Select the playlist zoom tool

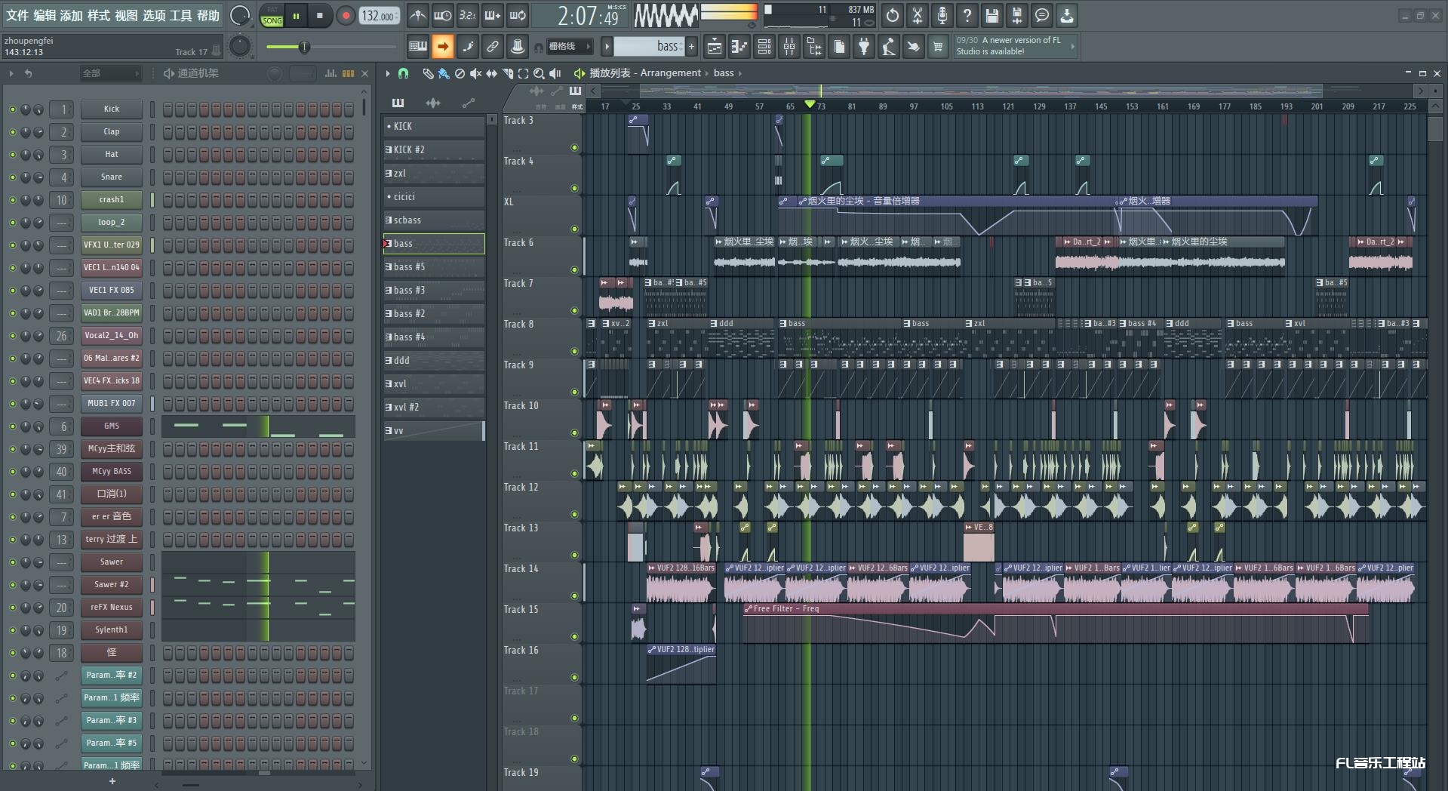click(x=539, y=73)
